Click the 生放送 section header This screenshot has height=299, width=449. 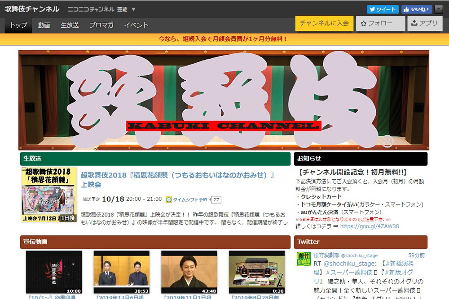[155, 159]
